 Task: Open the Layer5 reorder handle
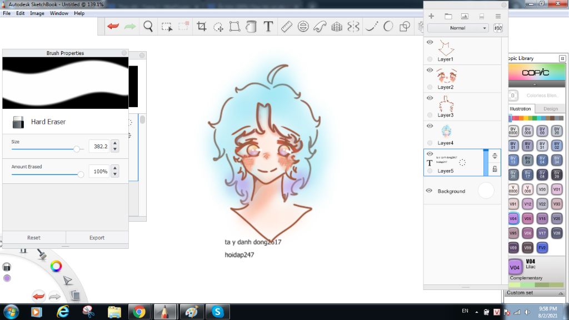[x=495, y=156]
